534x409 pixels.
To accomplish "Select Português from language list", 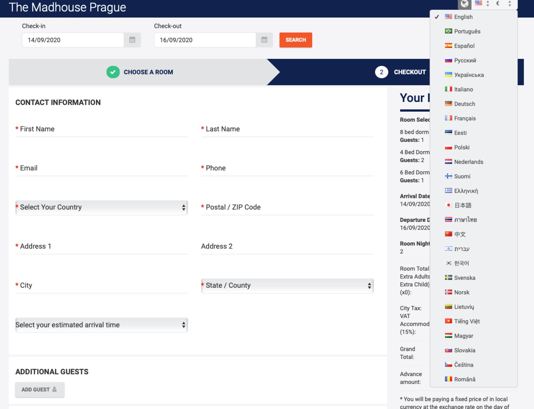I will [x=467, y=31].
